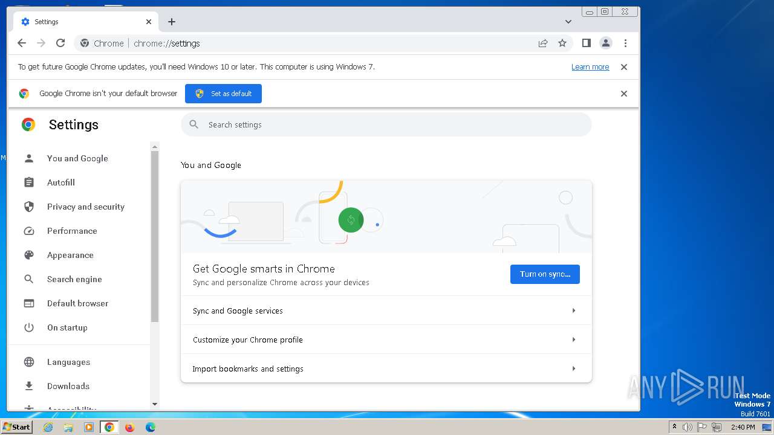Bookmark this tab with the star icon
Screen dimensions: 774x435
tap(562, 43)
